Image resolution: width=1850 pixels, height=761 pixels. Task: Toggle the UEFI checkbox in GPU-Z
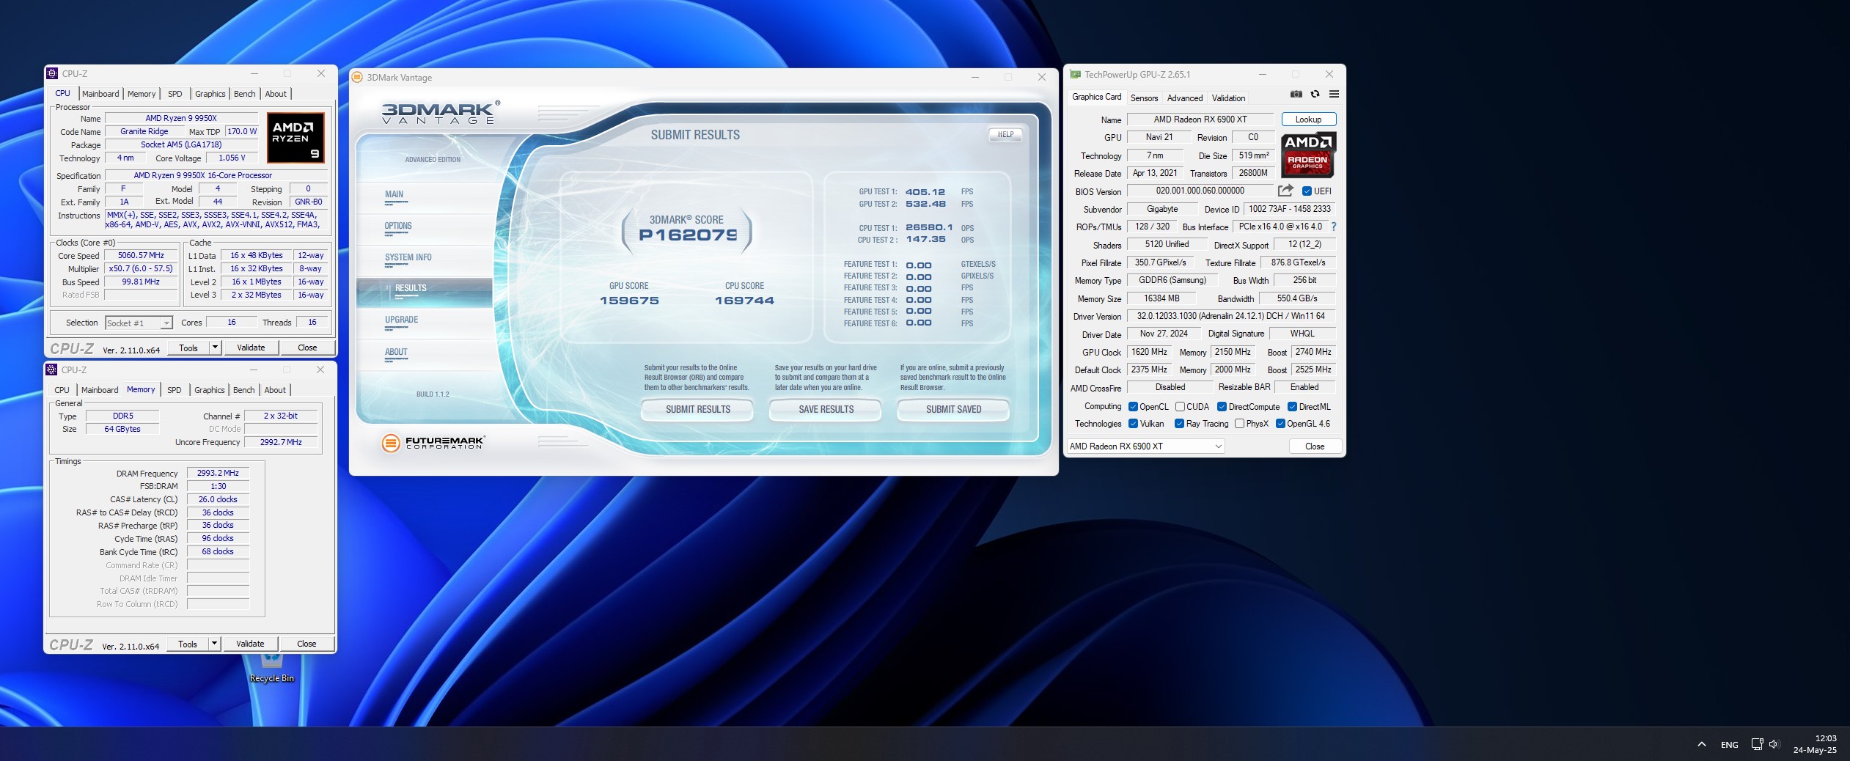1307,191
